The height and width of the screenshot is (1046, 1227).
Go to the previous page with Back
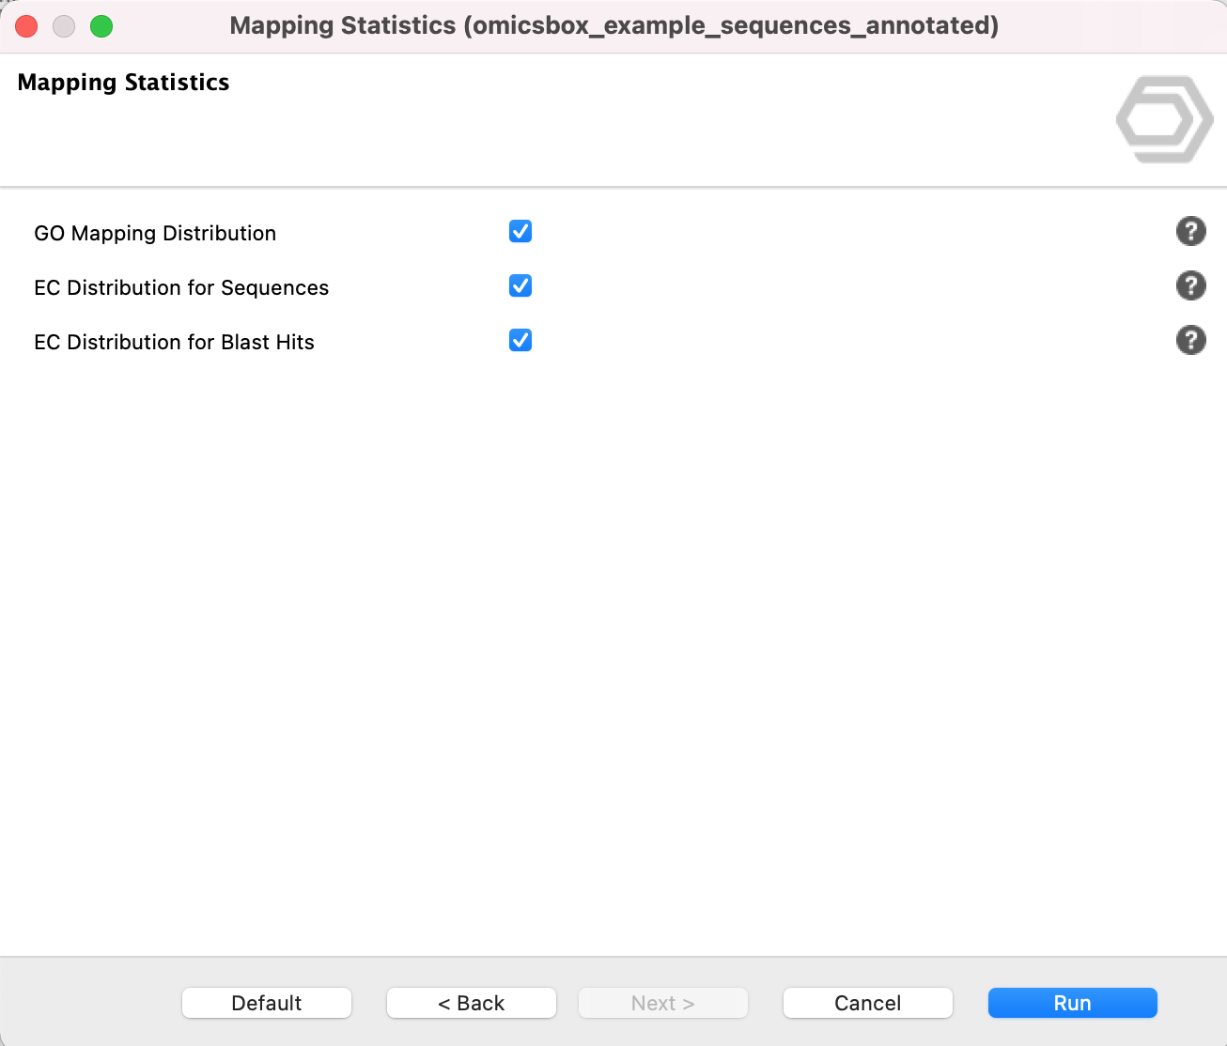pyautogui.click(x=471, y=1003)
